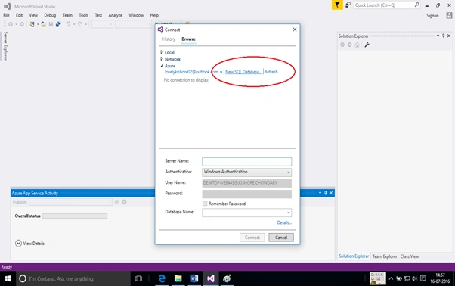455x286 pixels.
Task: Click the Navigate Backward toolbar icon
Action: (11, 24)
